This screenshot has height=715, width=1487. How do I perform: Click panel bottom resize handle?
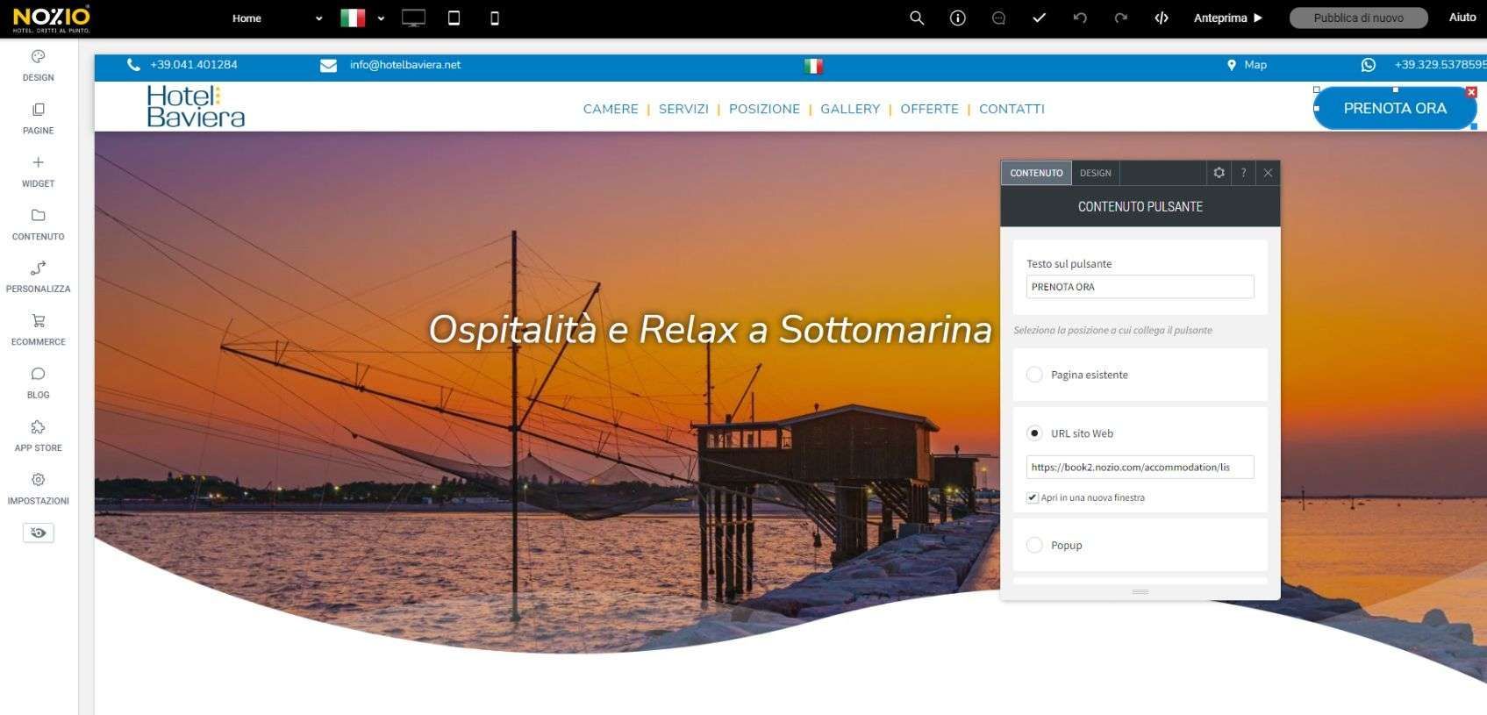(x=1140, y=592)
